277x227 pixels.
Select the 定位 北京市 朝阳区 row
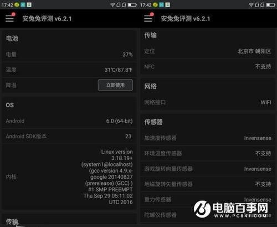208,51
